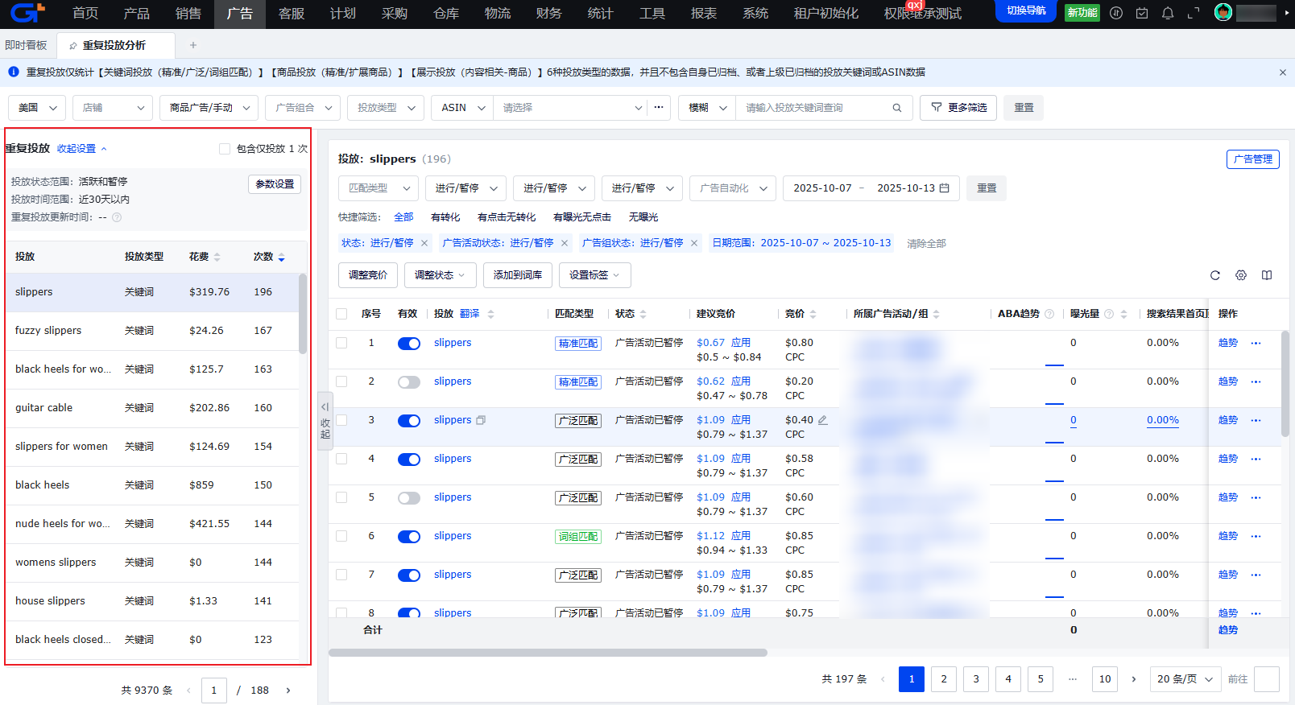The width and height of the screenshot is (1295, 705).
Task: Click the user avatar picture
Action: (1223, 13)
